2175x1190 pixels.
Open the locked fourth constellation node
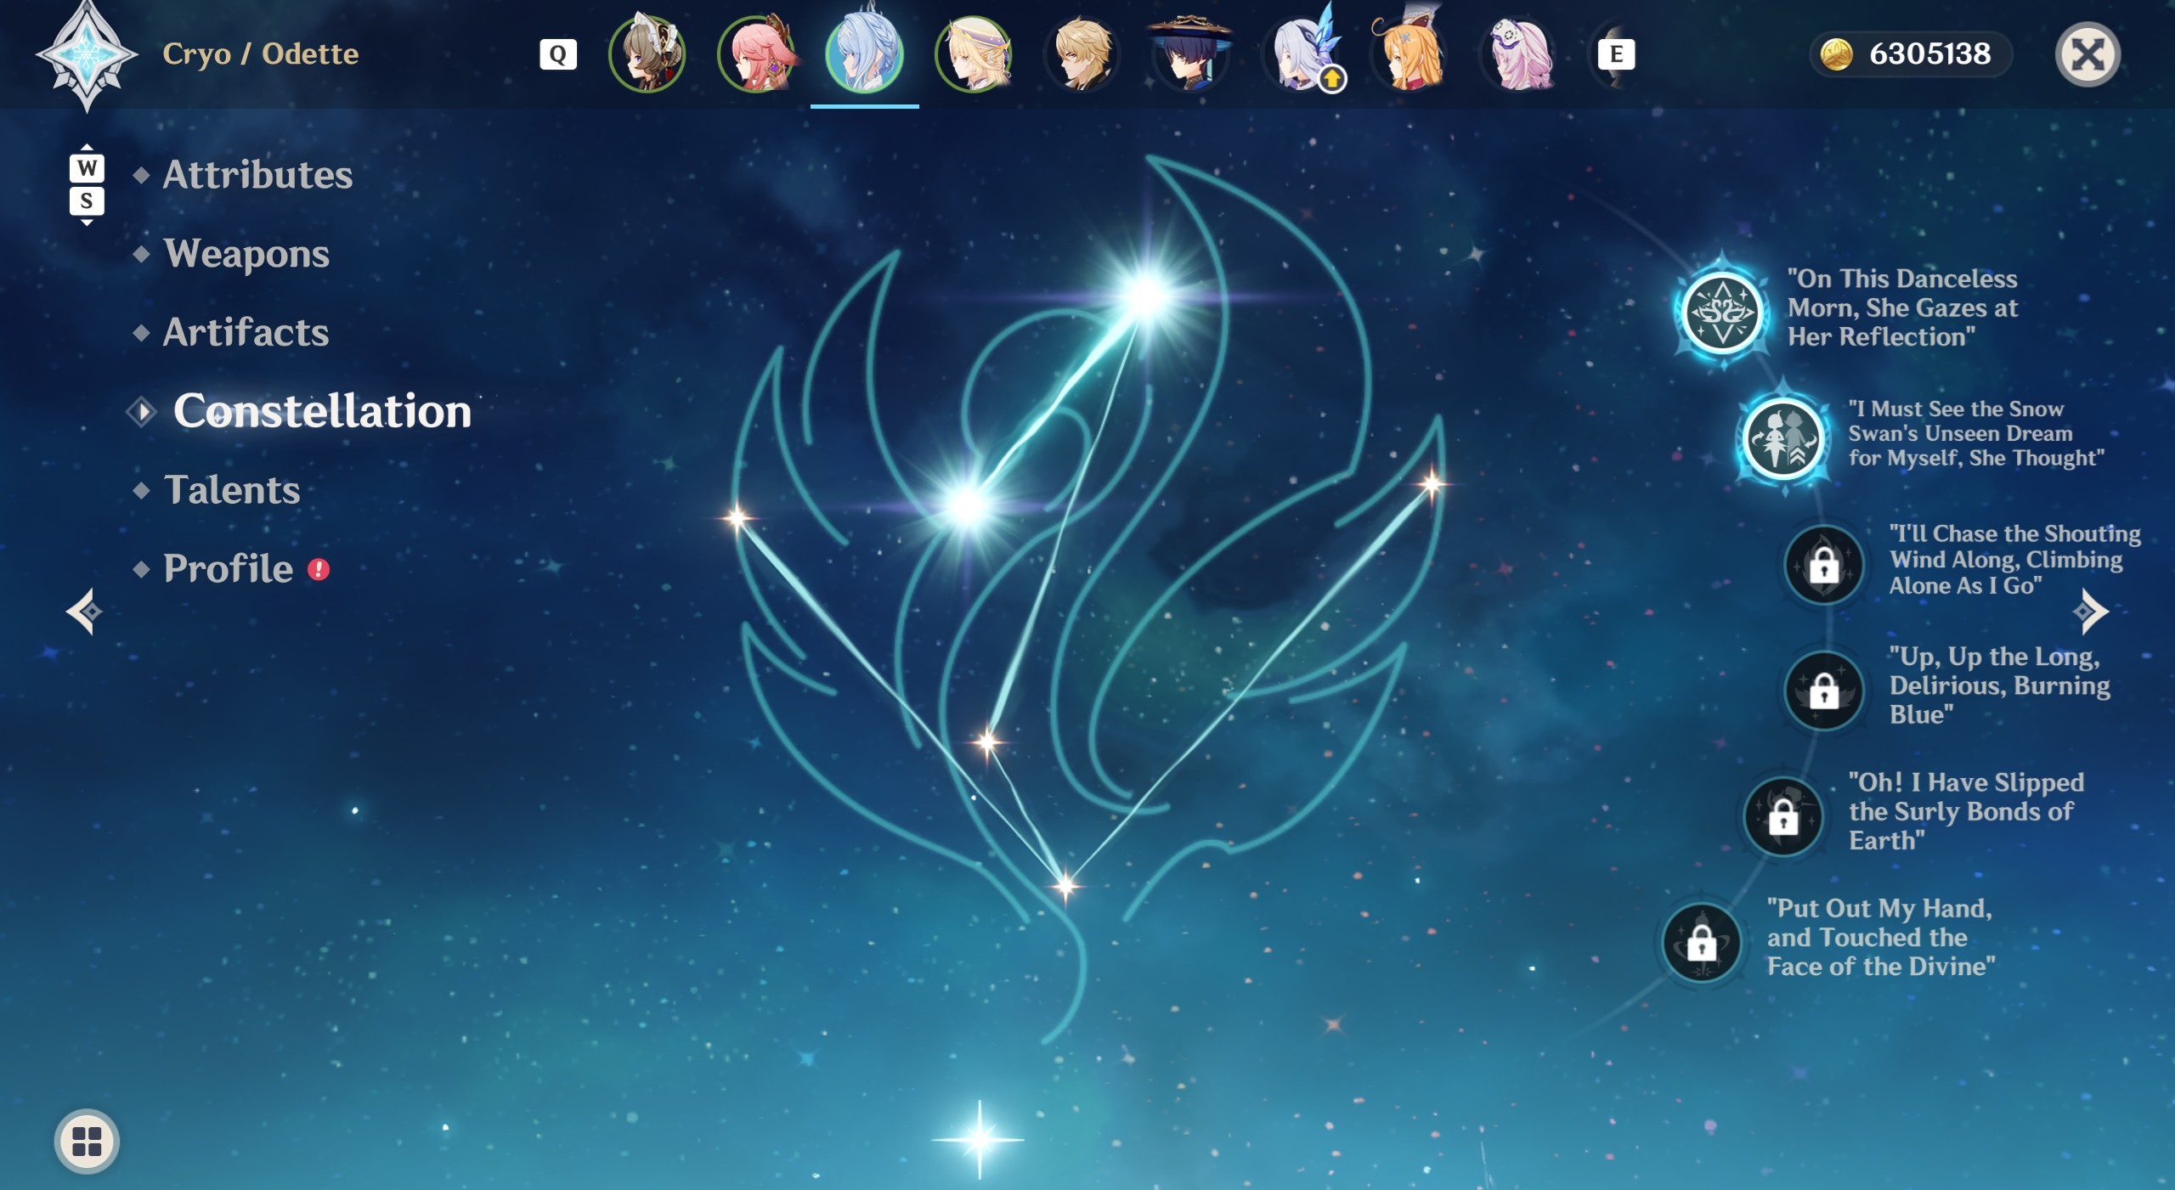(1824, 689)
